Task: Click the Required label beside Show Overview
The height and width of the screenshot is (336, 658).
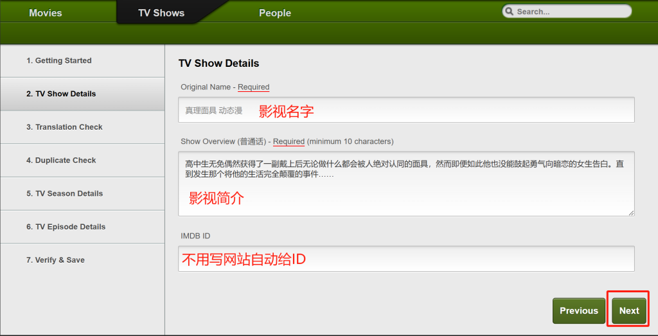Action: [x=289, y=141]
